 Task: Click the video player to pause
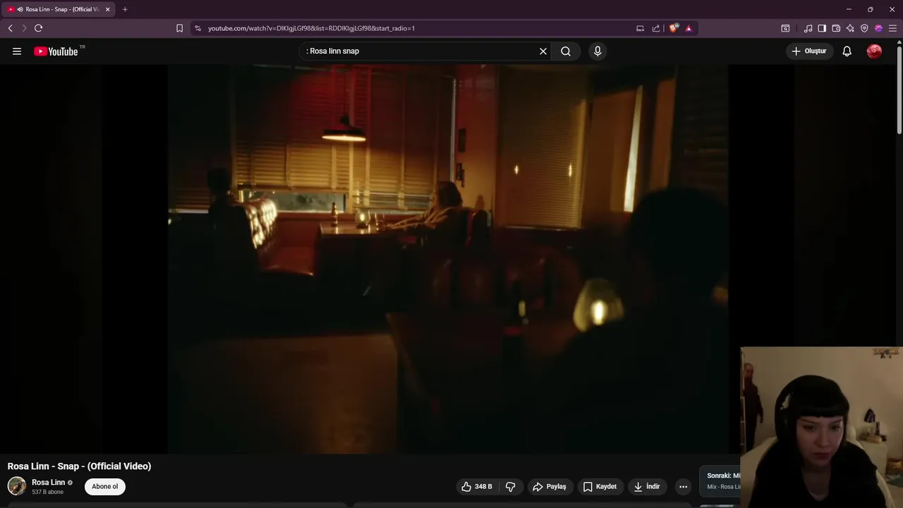click(448, 259)
